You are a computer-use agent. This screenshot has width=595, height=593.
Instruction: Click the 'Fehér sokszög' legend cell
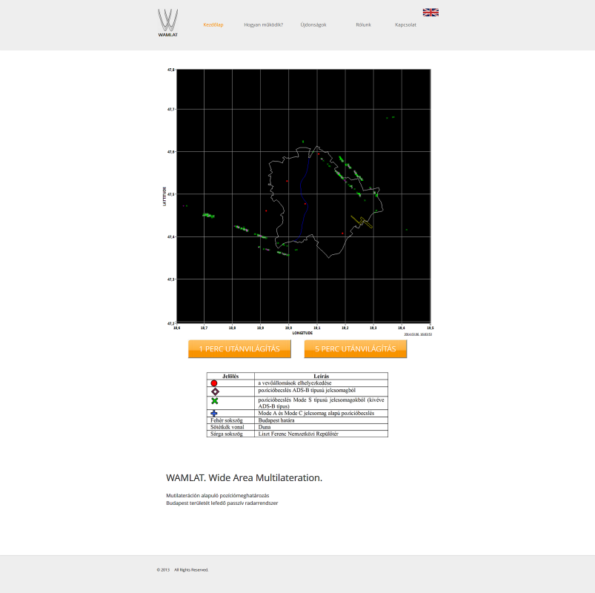(230, 420)
